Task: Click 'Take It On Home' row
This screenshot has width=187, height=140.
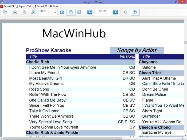Action: click(x=80, y=111)
